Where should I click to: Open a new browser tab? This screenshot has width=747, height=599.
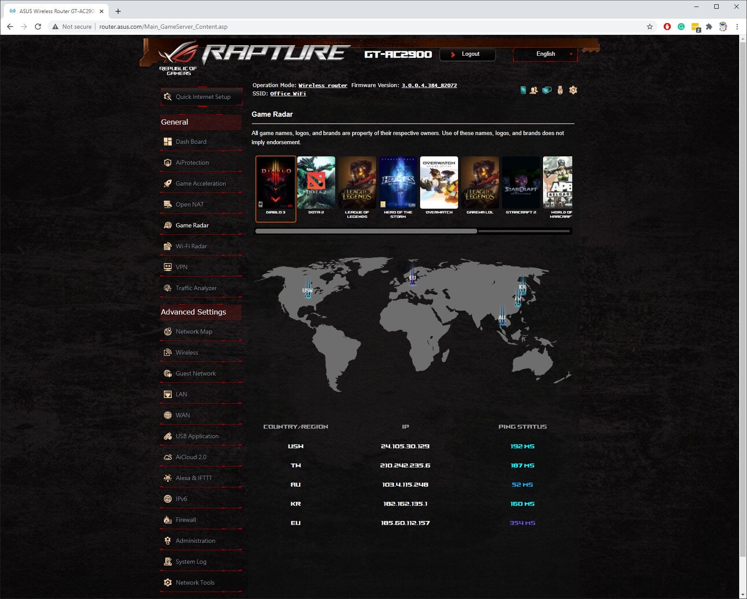118,11
